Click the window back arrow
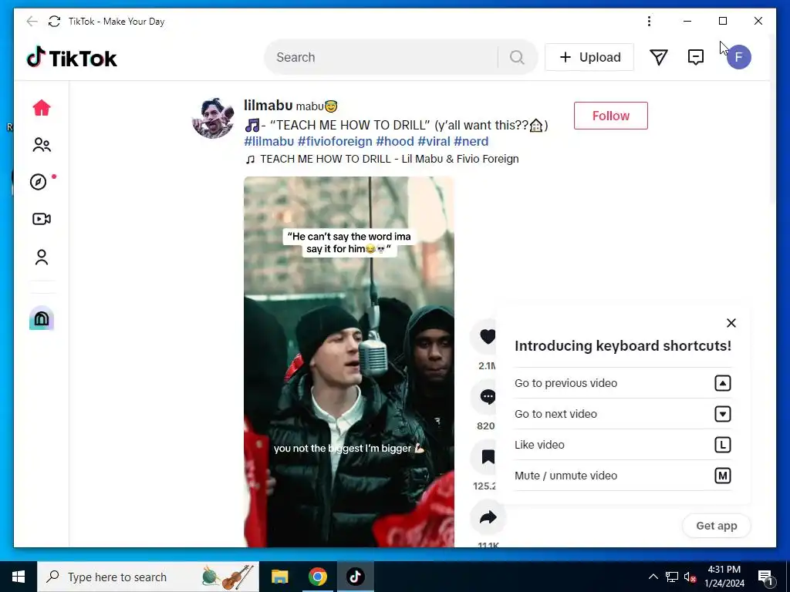790x592 pixels. 32,21
